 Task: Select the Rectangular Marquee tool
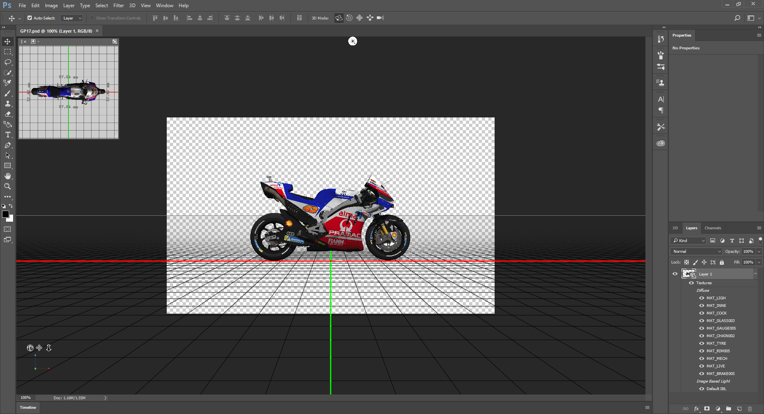[x=8, y=52]
